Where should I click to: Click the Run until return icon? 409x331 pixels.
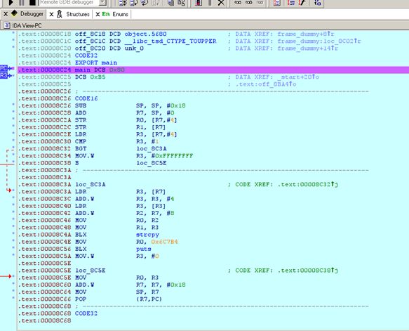[145, 3]
